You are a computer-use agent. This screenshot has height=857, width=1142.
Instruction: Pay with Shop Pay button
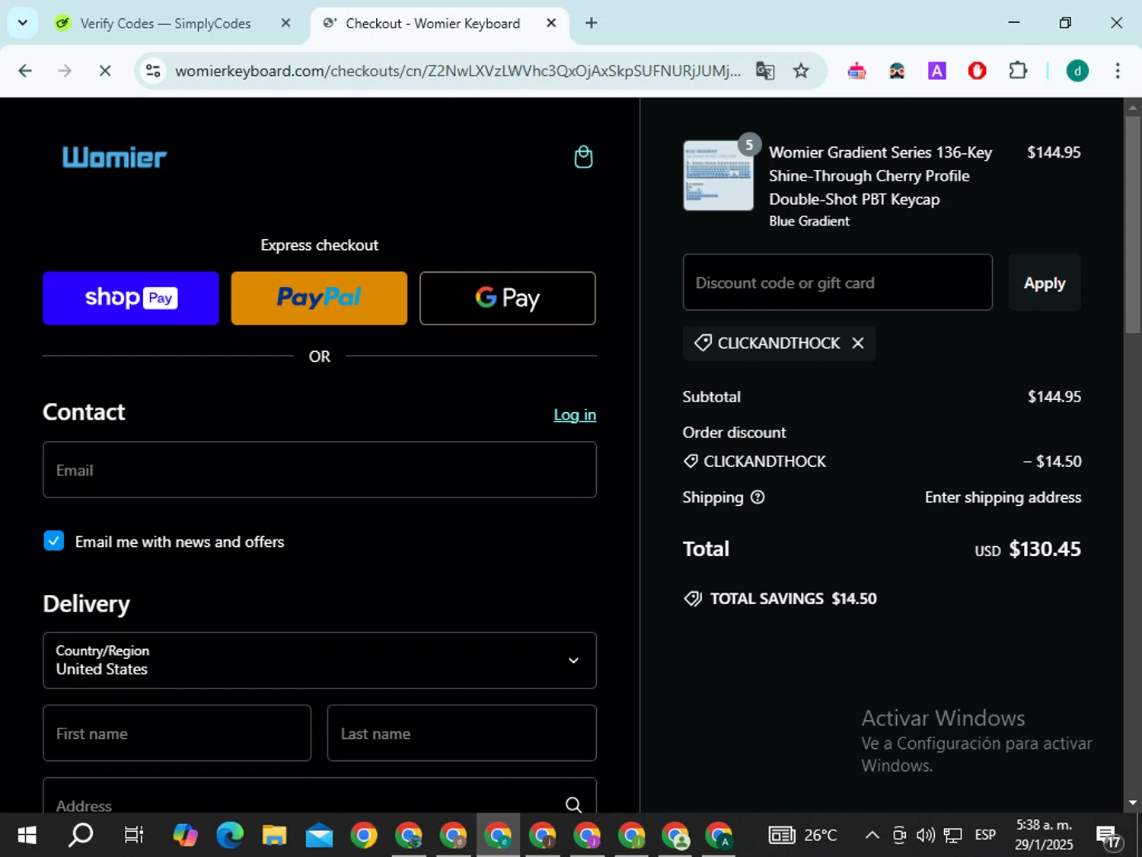coord(131,298)
